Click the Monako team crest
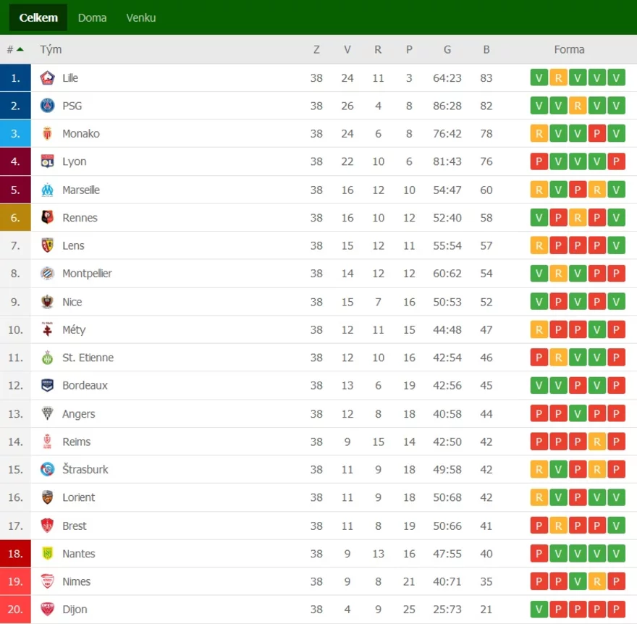 pos(48,133)
